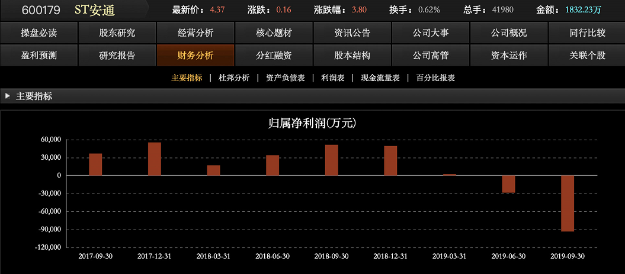Switch to 股本结构 tab
Image resolution: width=625 pixels, height=274 pixels.
[x=352, y=56]
